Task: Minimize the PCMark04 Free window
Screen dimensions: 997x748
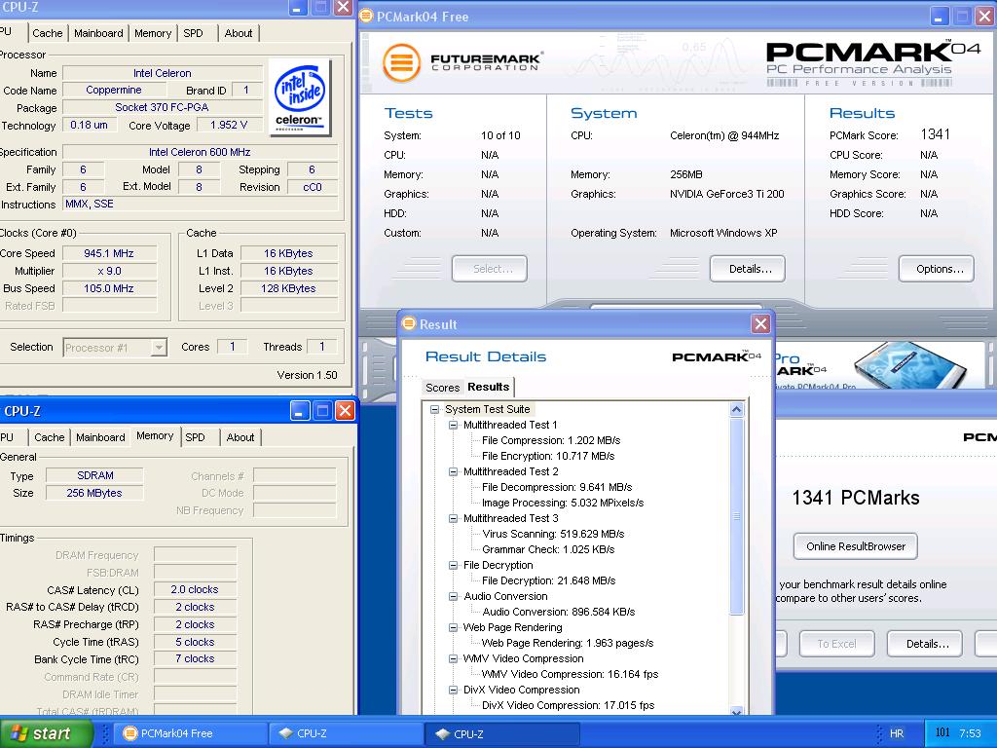Action: click(x=940, y=16)
